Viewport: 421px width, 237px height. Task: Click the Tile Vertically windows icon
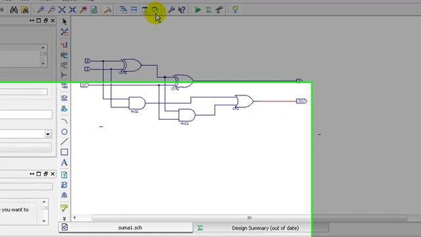(x=145, y=10)
